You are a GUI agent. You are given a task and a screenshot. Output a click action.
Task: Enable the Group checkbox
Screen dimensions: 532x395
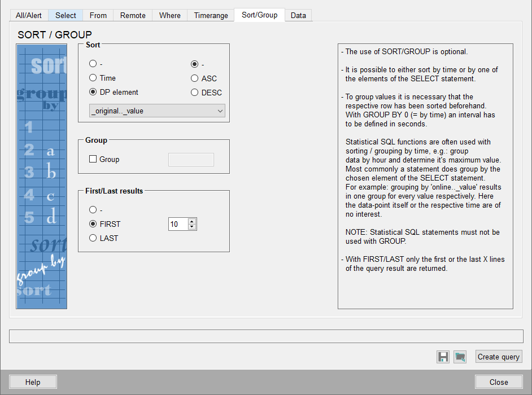pos(93,159)
